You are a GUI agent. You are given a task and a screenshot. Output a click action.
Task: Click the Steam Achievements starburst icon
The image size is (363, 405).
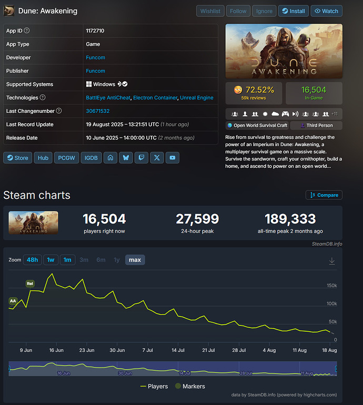[x=265, y=114]
